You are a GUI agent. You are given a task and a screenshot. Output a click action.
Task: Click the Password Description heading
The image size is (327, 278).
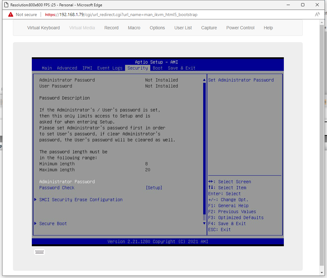pyautogui.click(x=65, y=98)
